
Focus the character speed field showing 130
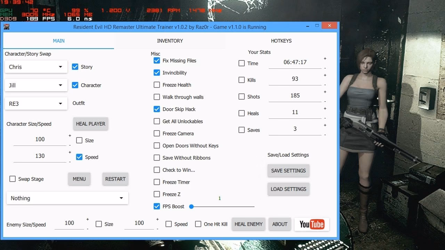pos(40,156)
